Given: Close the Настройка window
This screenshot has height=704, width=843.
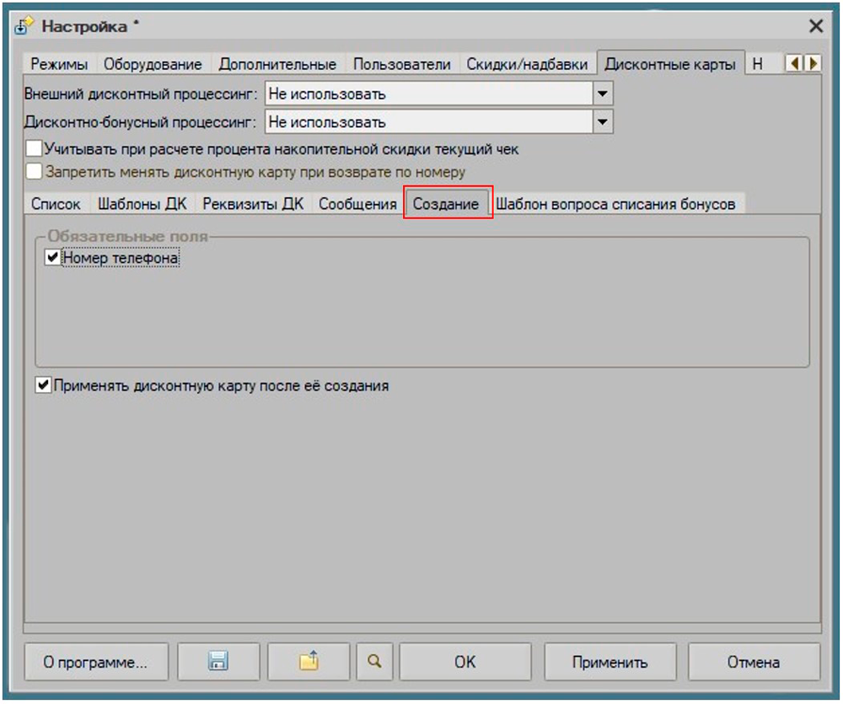Looking at the screenshot, I should (x=815, y=26).
